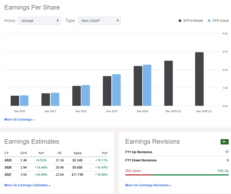Click the Earnings Per Share heading
231x194 pixels.
point(32,7)
